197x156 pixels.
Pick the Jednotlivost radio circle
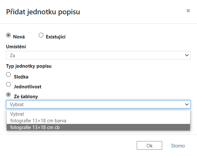click(x=9, y=85)
